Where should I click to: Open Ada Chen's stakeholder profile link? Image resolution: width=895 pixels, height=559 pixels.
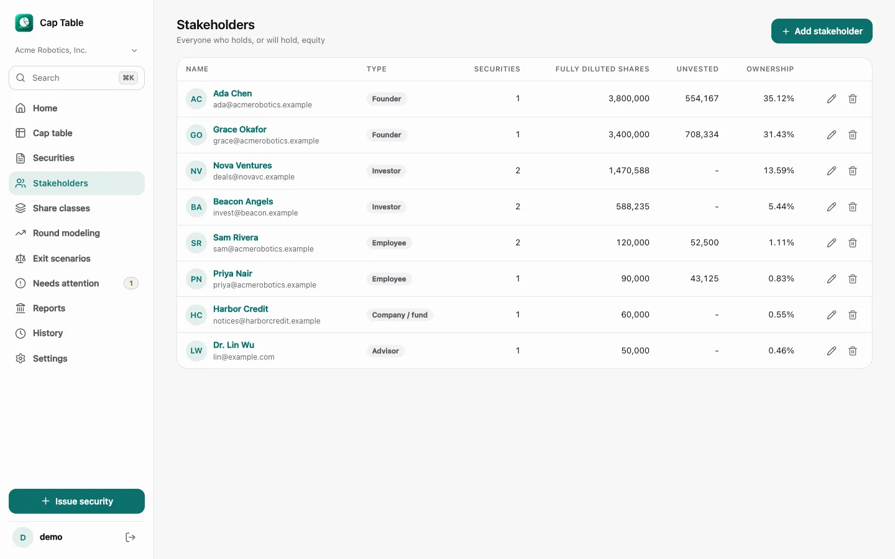coord(232,93)
